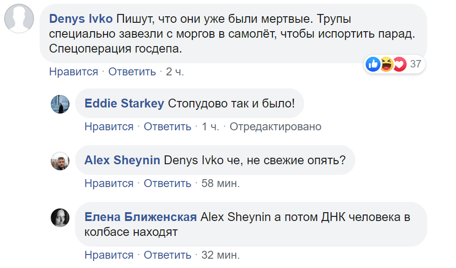456x268 pixels.
Task: Click Denys Ivko's profile avatar
Action: (x=19, y=19)
